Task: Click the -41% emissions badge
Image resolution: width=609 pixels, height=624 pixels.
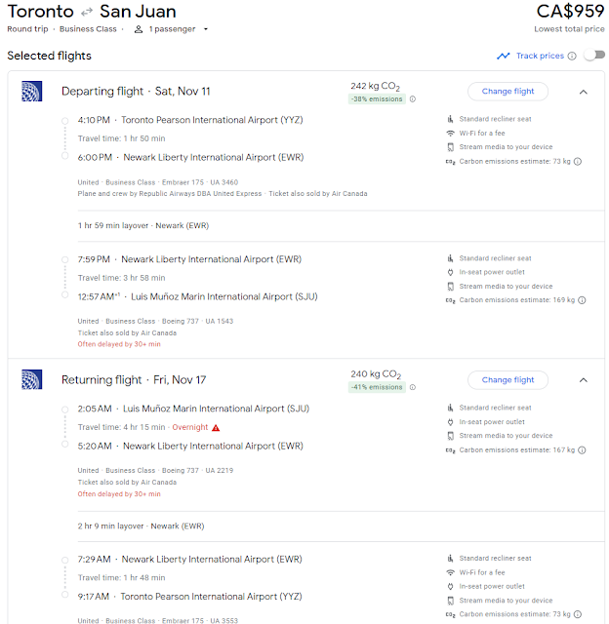Action: pos(377,387)
